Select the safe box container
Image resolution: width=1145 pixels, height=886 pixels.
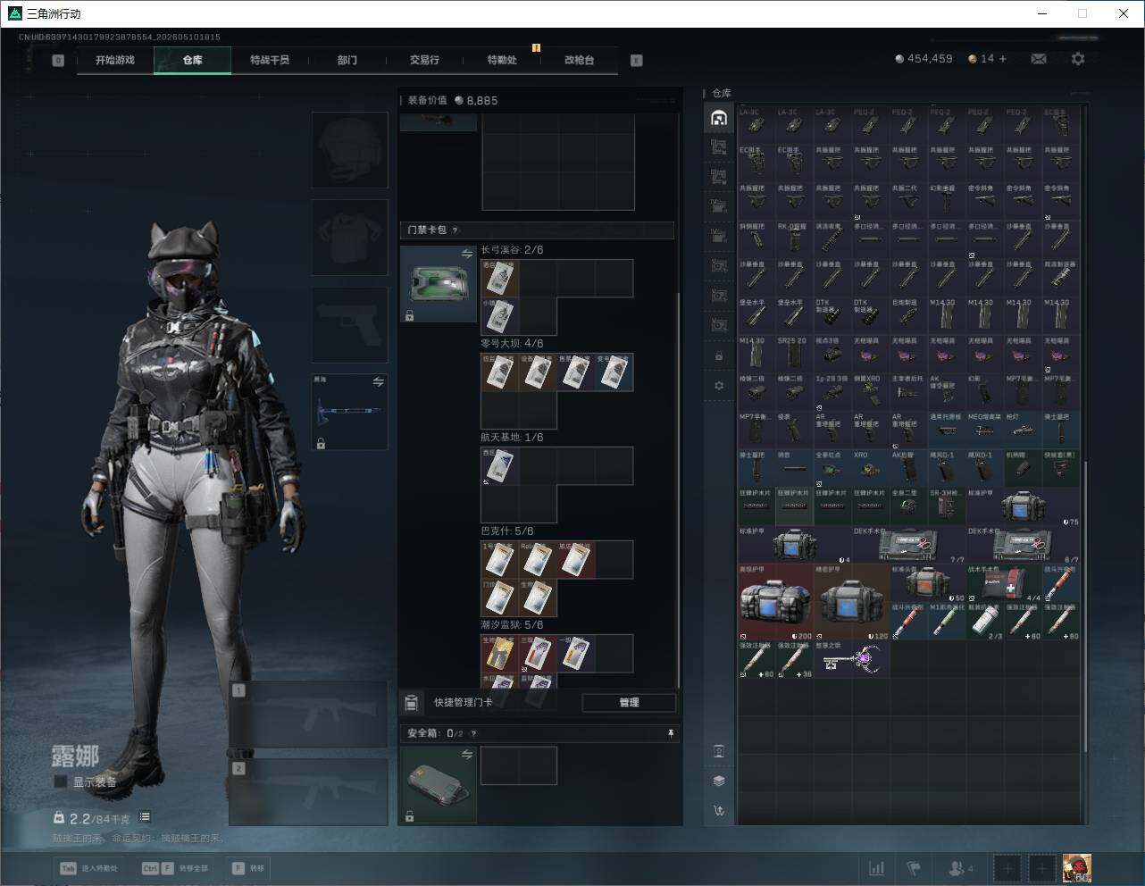438,784
